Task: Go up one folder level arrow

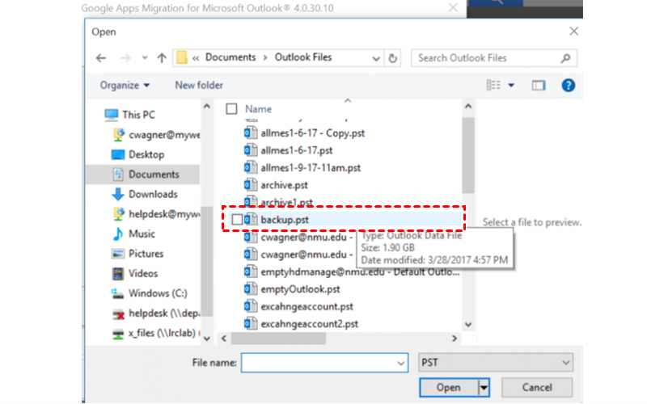Action: (x=162, y=57)
